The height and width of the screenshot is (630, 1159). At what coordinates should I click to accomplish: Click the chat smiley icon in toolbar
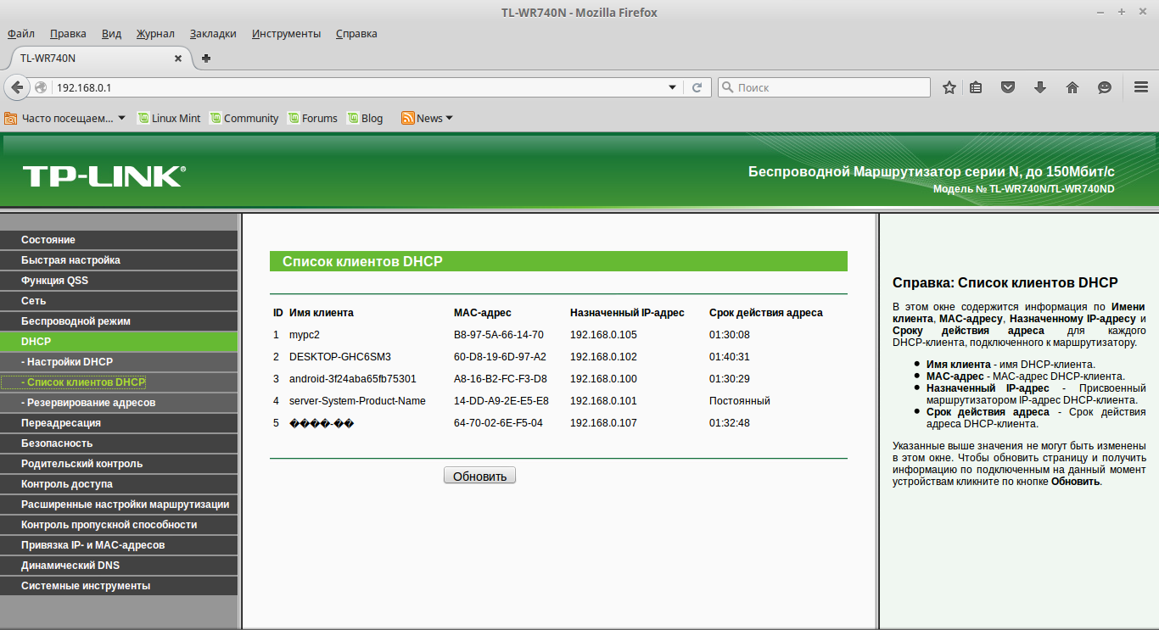pos(1104,87)
